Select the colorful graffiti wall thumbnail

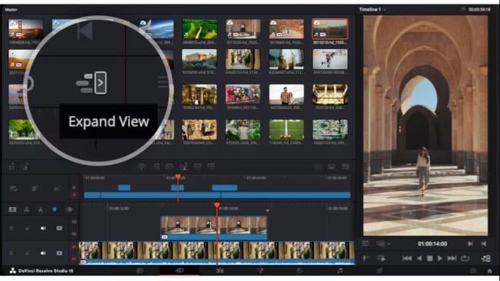point(242,94)
